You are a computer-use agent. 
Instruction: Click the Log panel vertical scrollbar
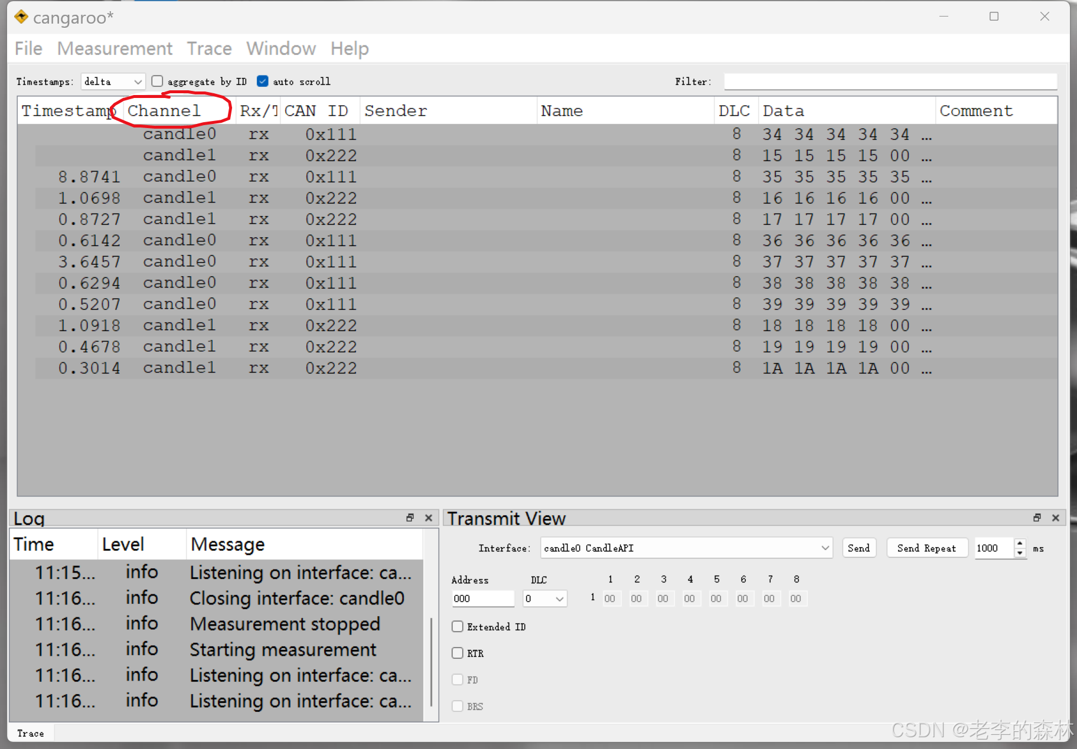click(x=432, y=661)
